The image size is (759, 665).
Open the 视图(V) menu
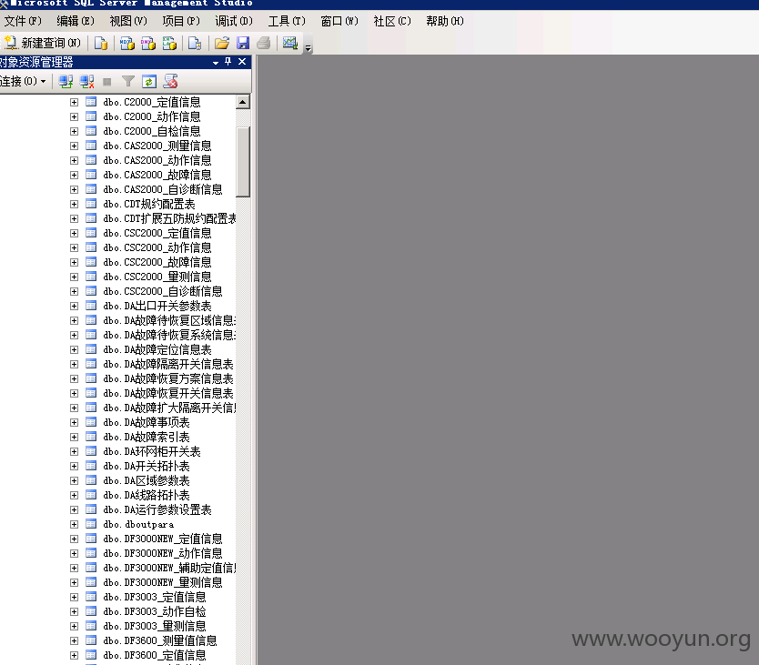128,21
